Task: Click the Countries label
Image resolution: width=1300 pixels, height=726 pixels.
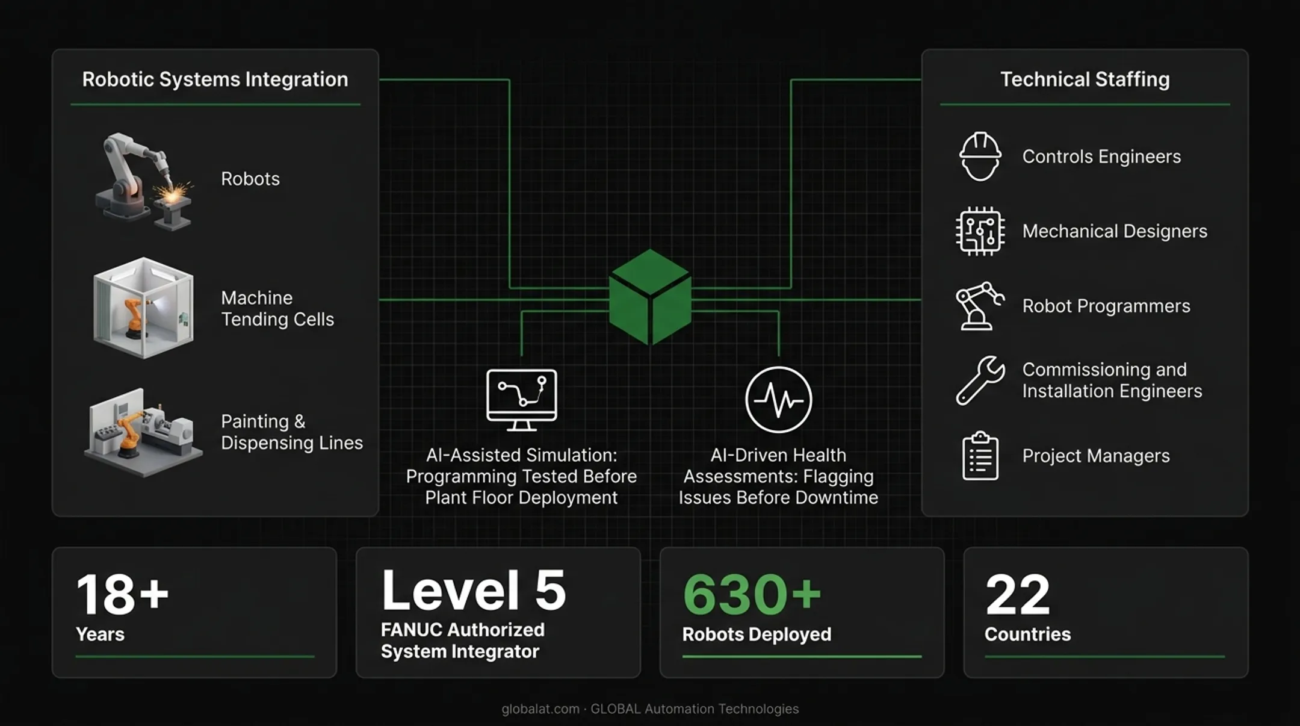Action: coord(1027,634)
